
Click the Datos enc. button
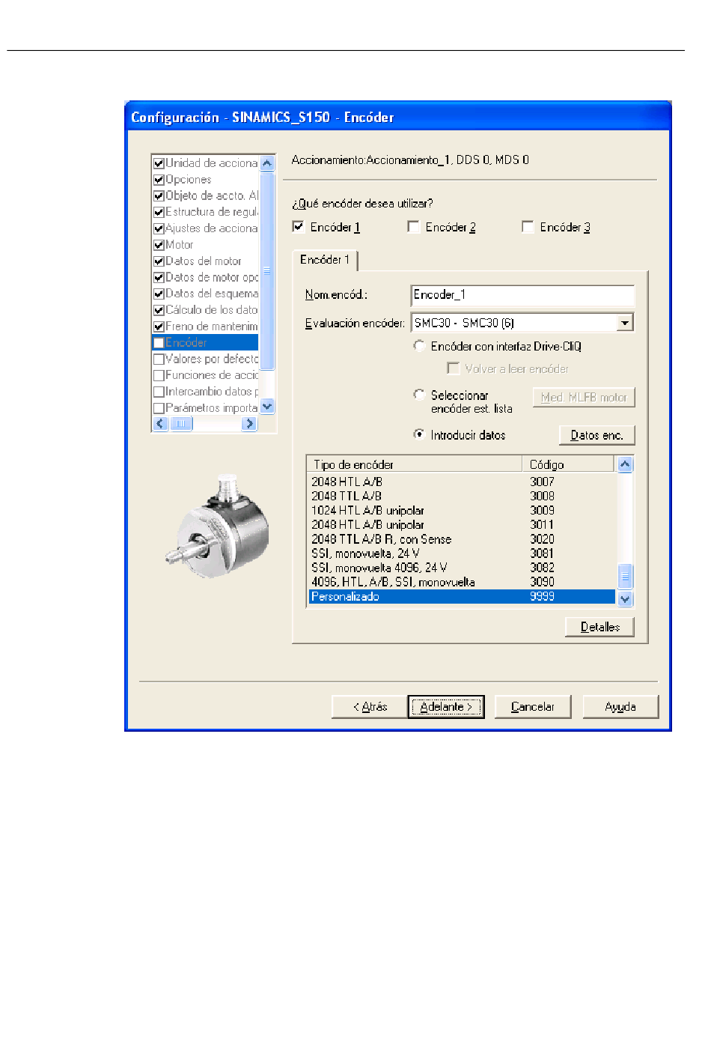coord(596,435)
